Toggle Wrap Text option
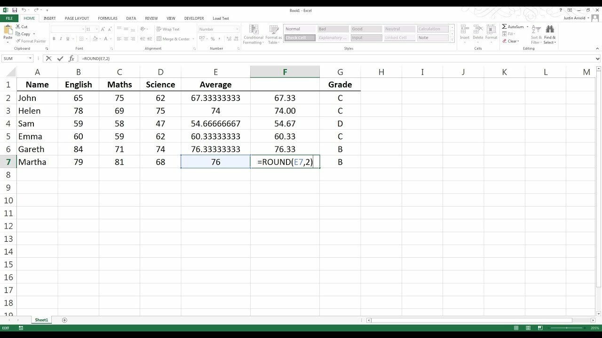 (x=168, y=29)
